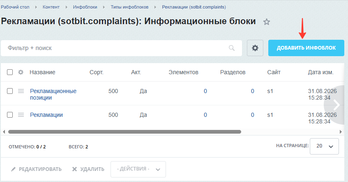Image resolution: width=348 pixels, height=182 pixels.
Task: Click the Удалить cross action
Action: click(x=88, y=169)
